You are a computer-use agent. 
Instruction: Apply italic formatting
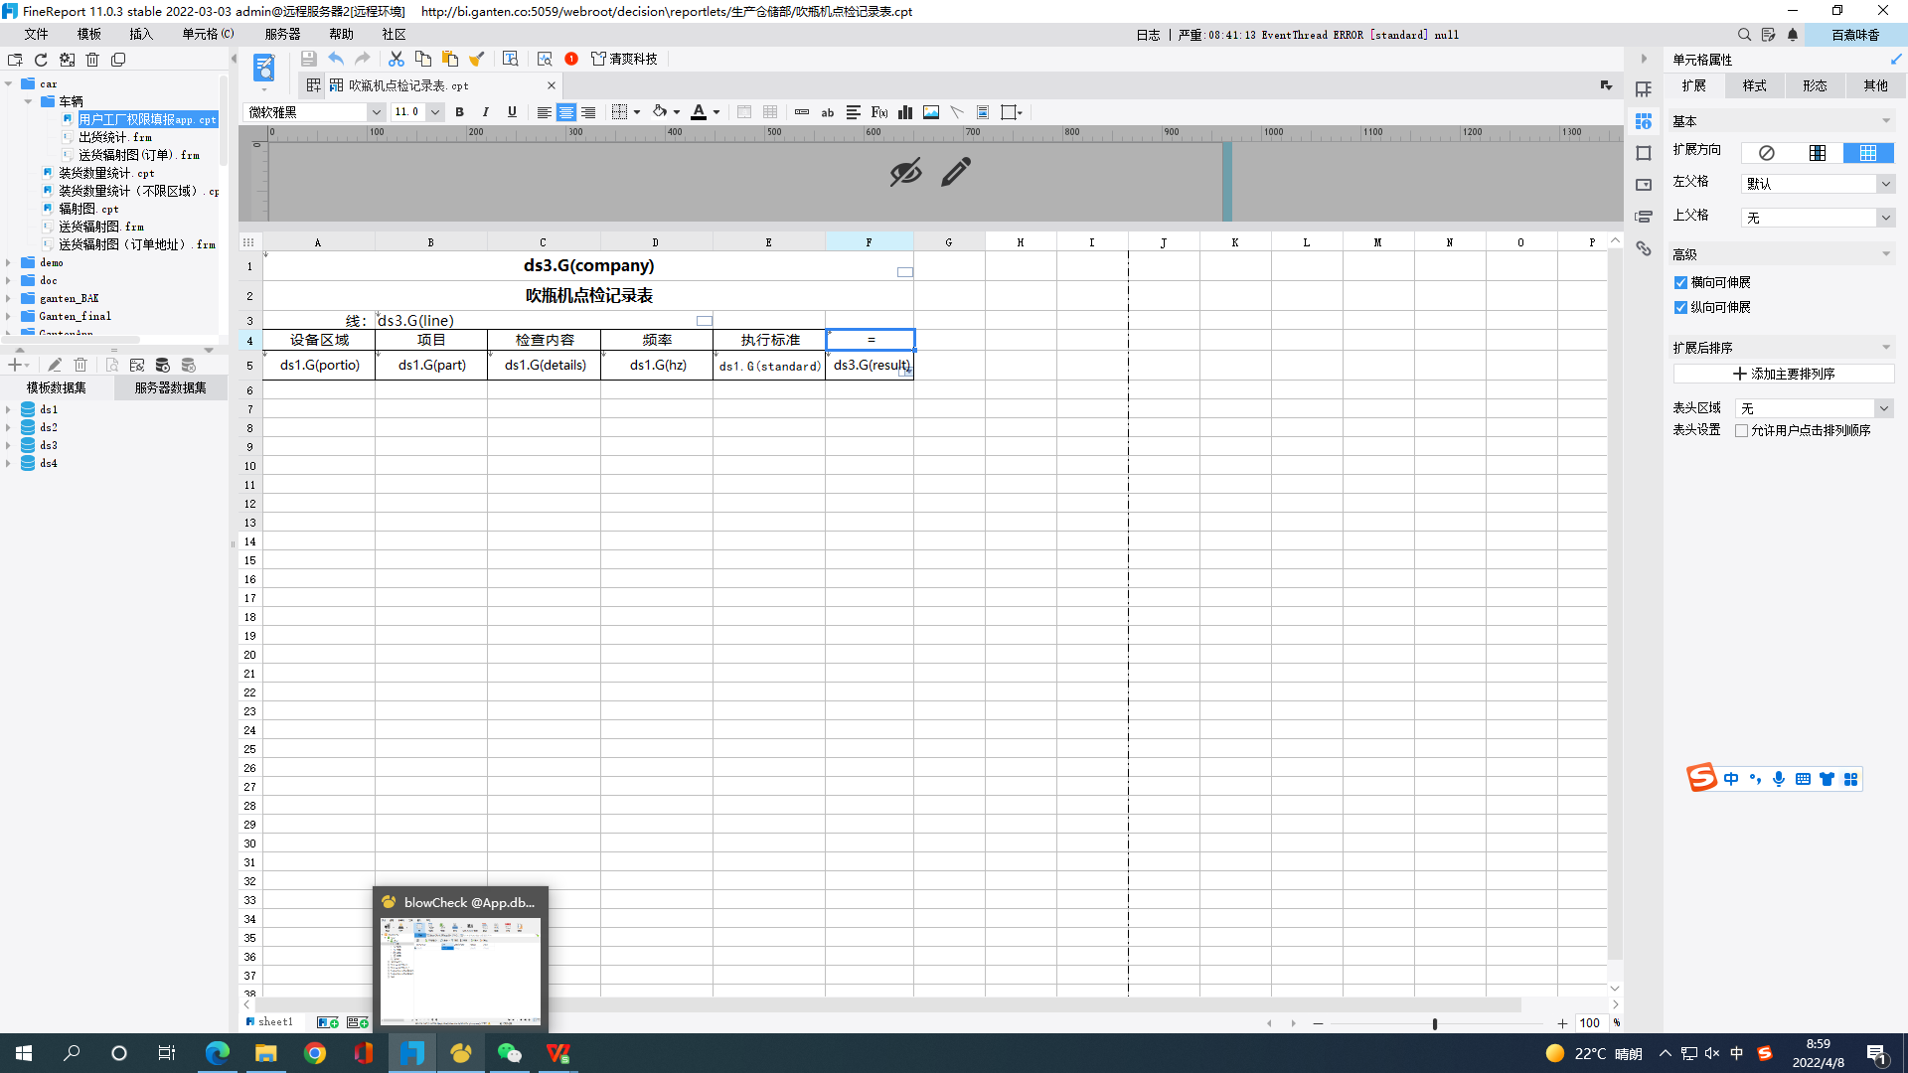(x=485, y=112)
